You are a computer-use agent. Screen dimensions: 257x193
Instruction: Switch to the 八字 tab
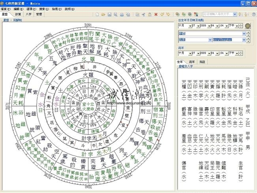pyautogui.click(x=28, y=14)
